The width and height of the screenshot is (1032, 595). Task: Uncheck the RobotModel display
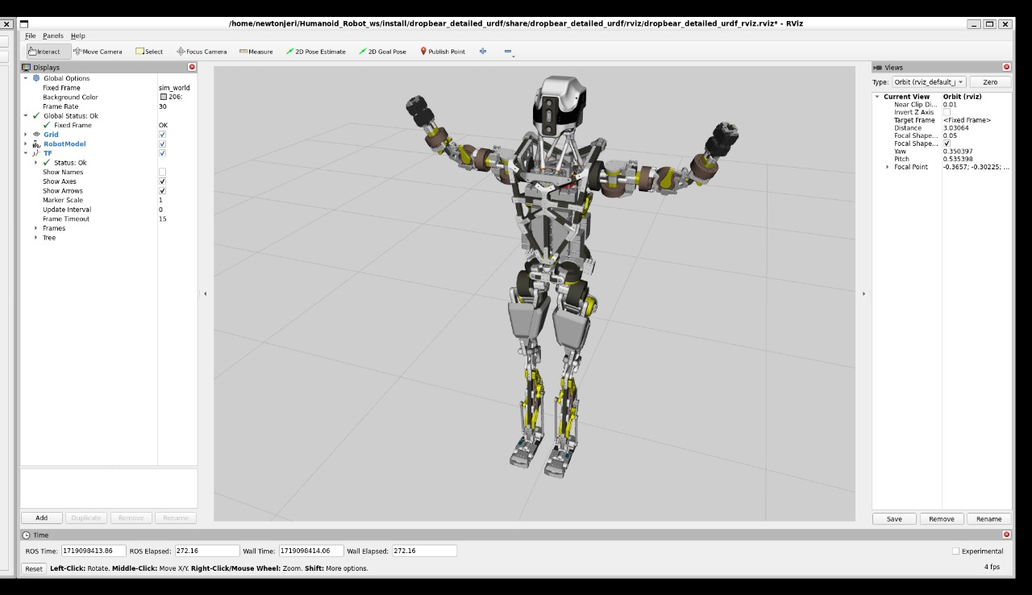click(162, 144)
